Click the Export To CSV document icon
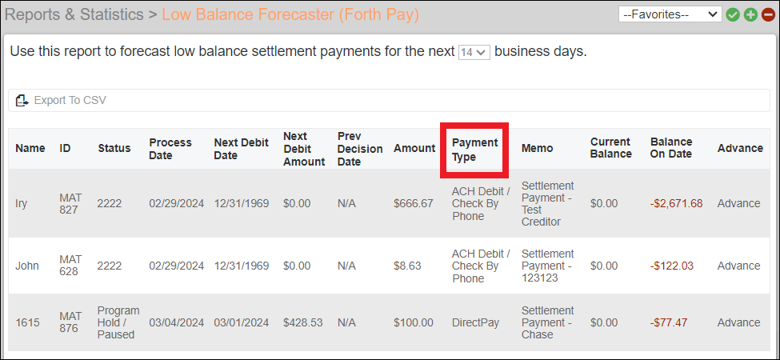 [x=22, y=101]
